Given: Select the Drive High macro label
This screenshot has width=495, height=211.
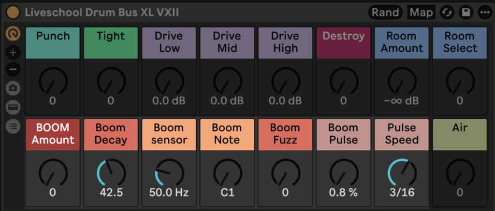Looking at the screenshot, I should pos(285,43).
